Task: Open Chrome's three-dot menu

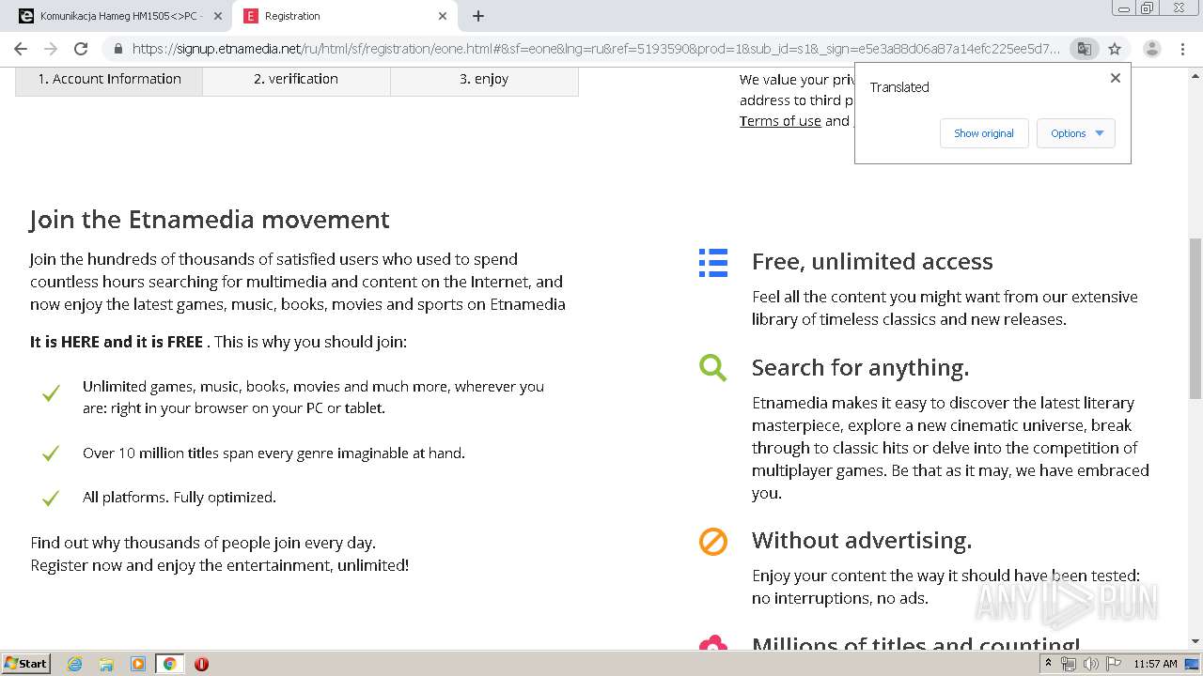Action: pos(1182,49)
